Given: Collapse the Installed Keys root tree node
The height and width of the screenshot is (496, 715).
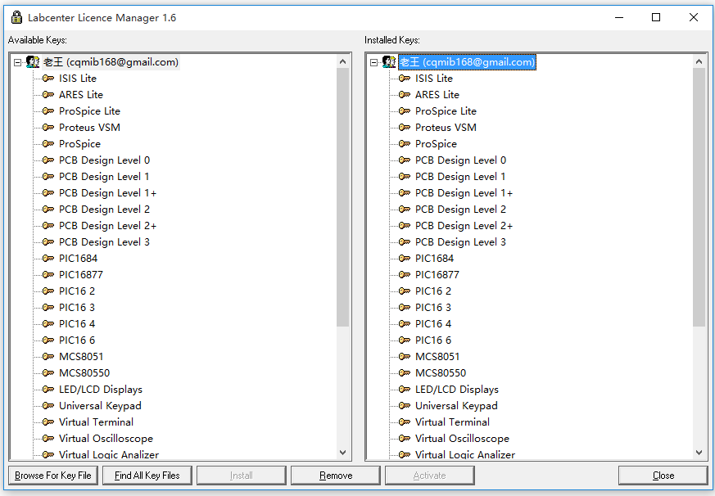Looking at the screenshot, I should (x=373, y=62).
